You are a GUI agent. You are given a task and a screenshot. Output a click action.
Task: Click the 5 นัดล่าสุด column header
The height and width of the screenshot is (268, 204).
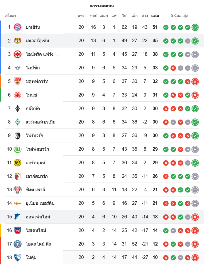(179, 16)
